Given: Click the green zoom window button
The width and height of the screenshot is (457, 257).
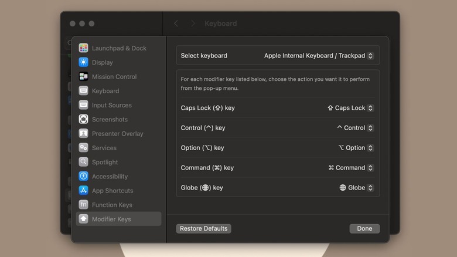Looking at the screenshot, I should coord(91,23).
